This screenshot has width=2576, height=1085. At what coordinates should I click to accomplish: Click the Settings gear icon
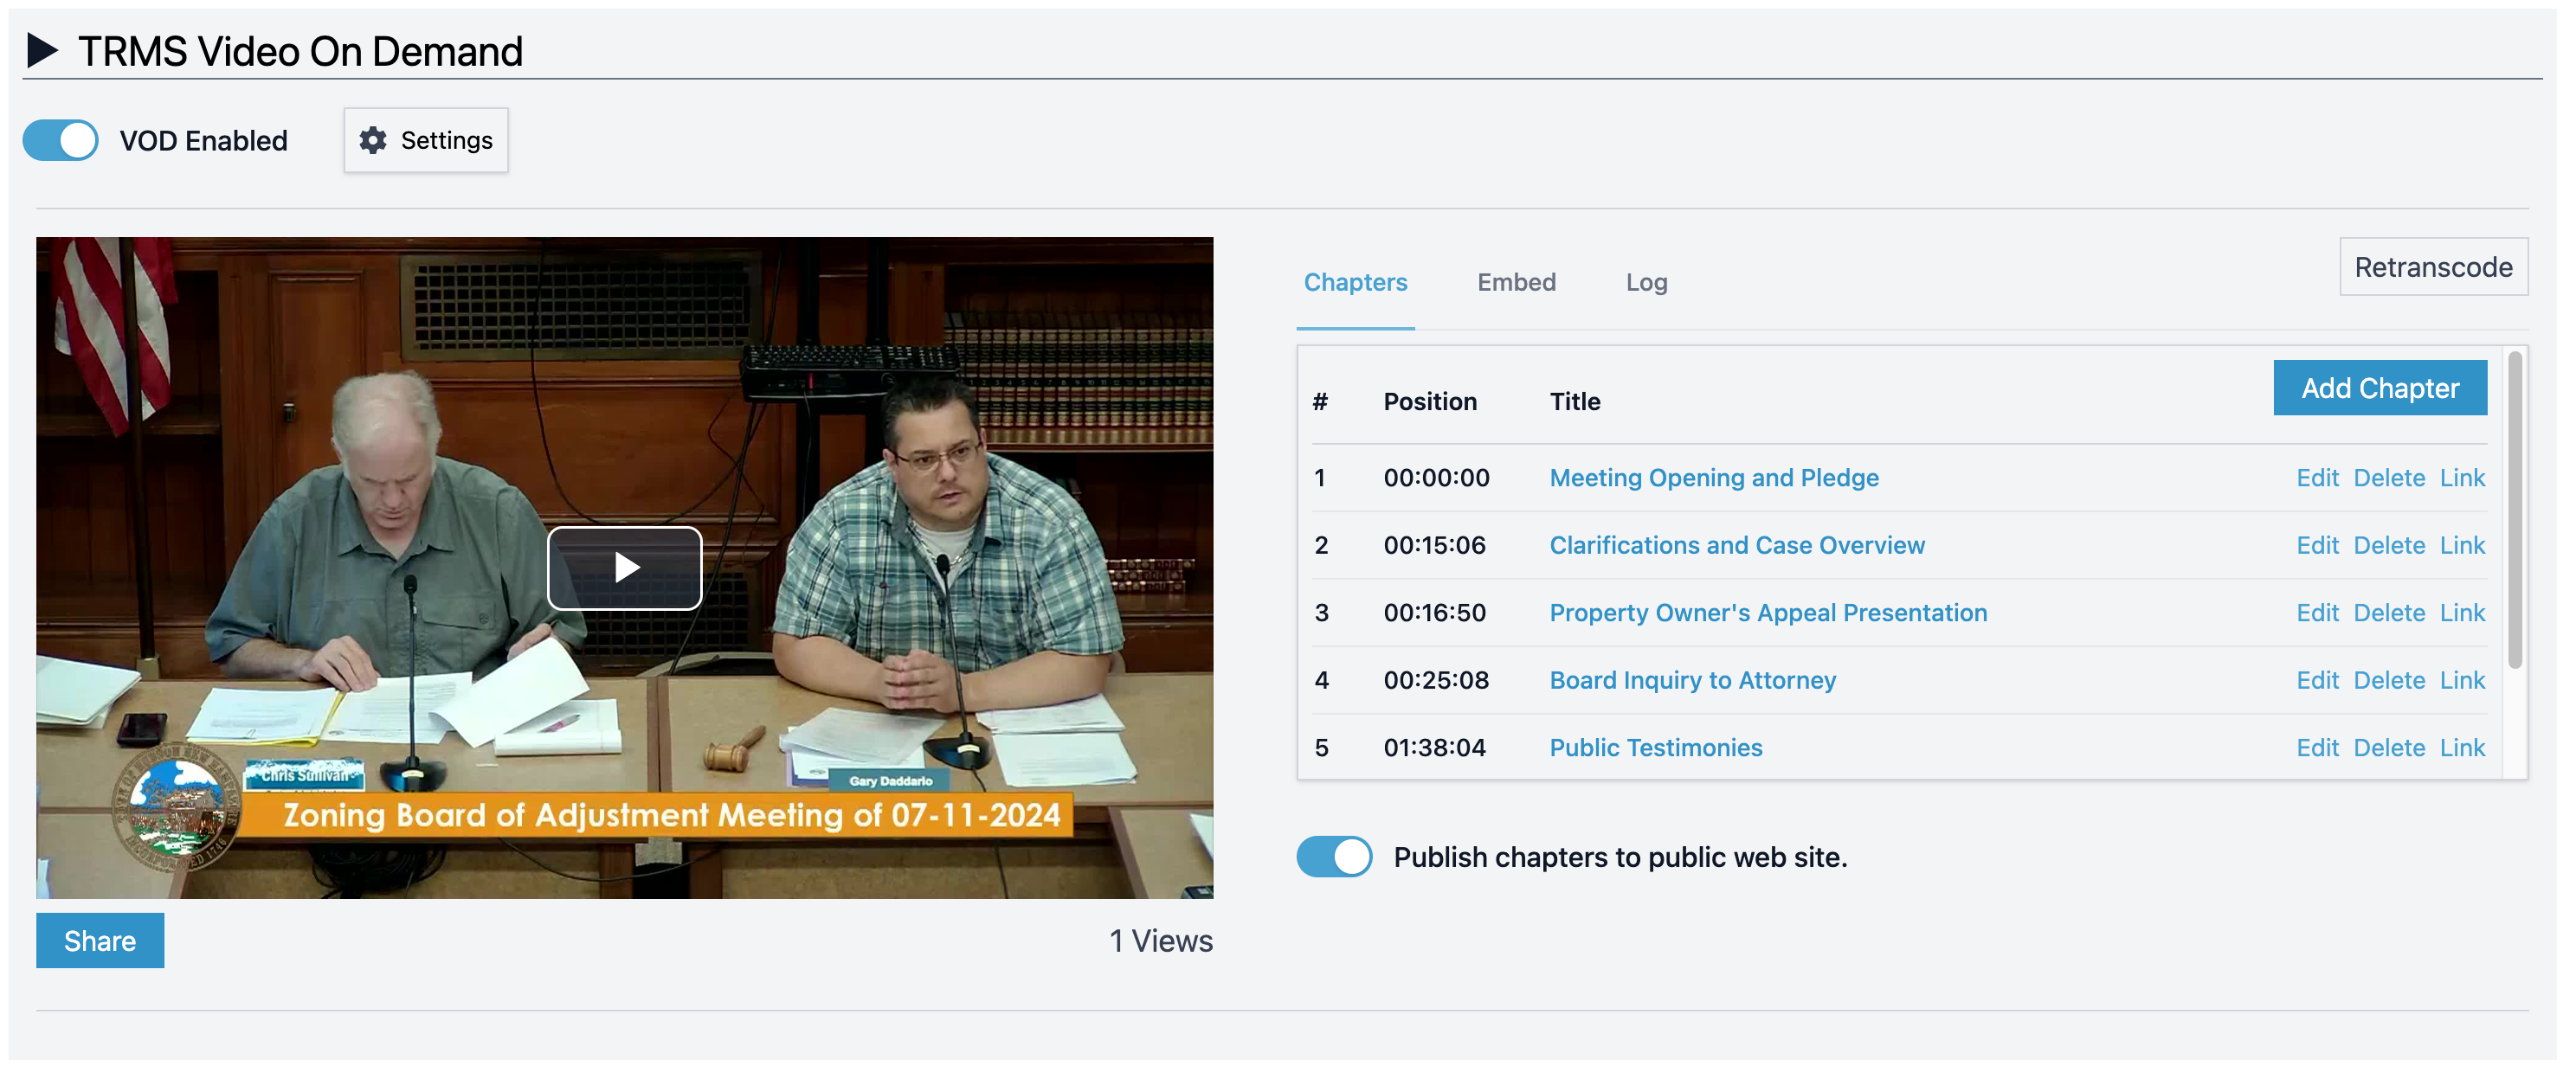click(373, 140)
